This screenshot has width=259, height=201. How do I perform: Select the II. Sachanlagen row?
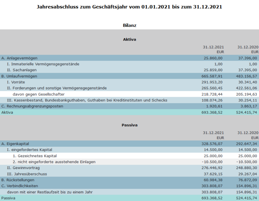[129, 70]
